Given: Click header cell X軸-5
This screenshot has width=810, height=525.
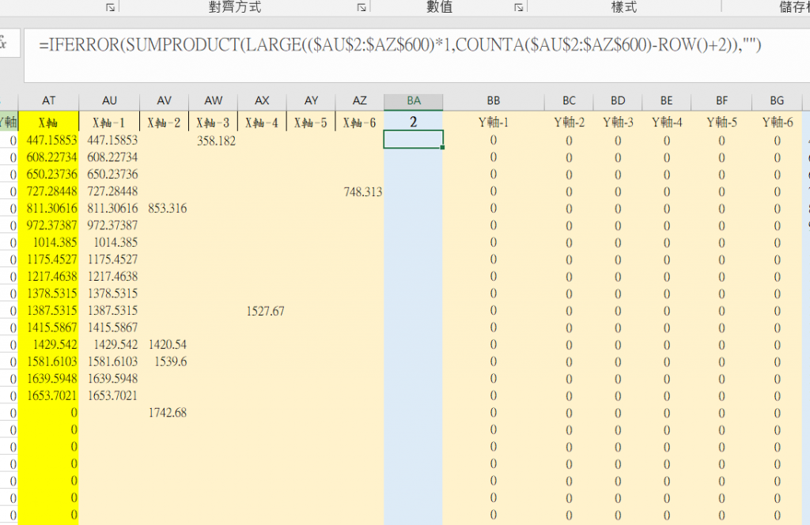Looking at the screenshot, I should coord(311,123).
